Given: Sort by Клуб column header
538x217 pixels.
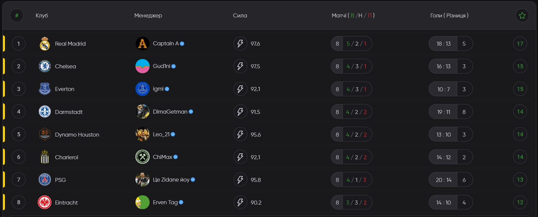Looking at the screenshot, I should pyautogui.click(x=42, y=15).
